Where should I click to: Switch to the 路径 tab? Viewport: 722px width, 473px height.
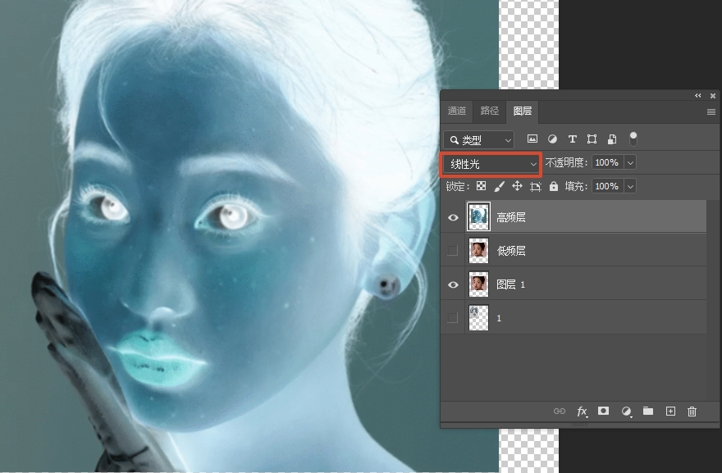489,111
